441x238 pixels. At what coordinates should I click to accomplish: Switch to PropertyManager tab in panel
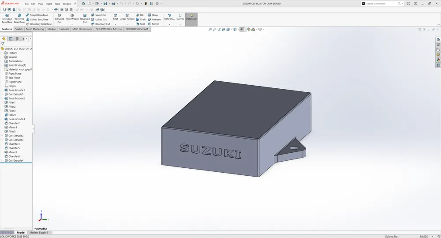(x=11, y=39)
